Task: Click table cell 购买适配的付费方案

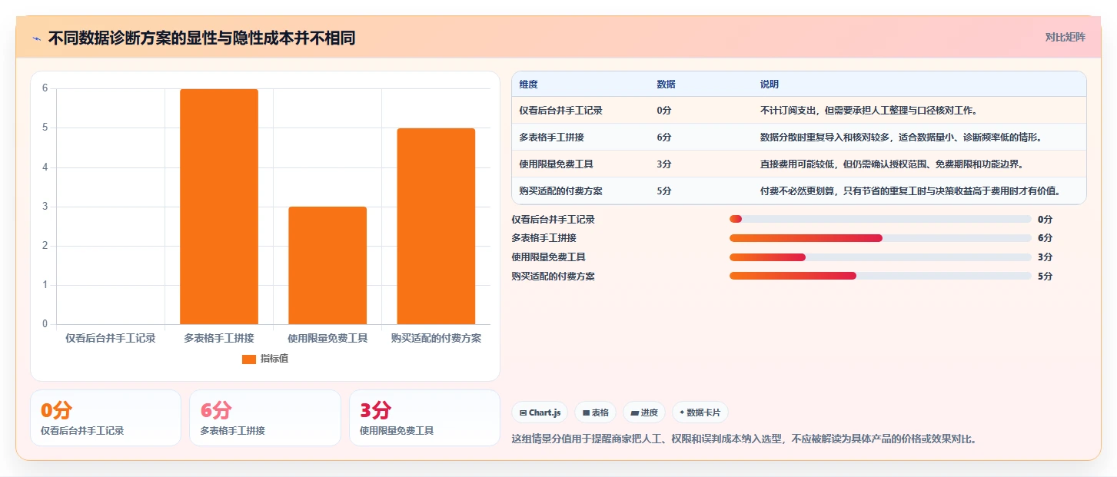Action: [560, 191]
